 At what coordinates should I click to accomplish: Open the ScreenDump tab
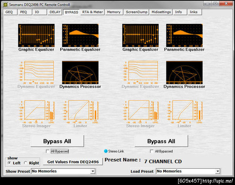tap(137, 12)
